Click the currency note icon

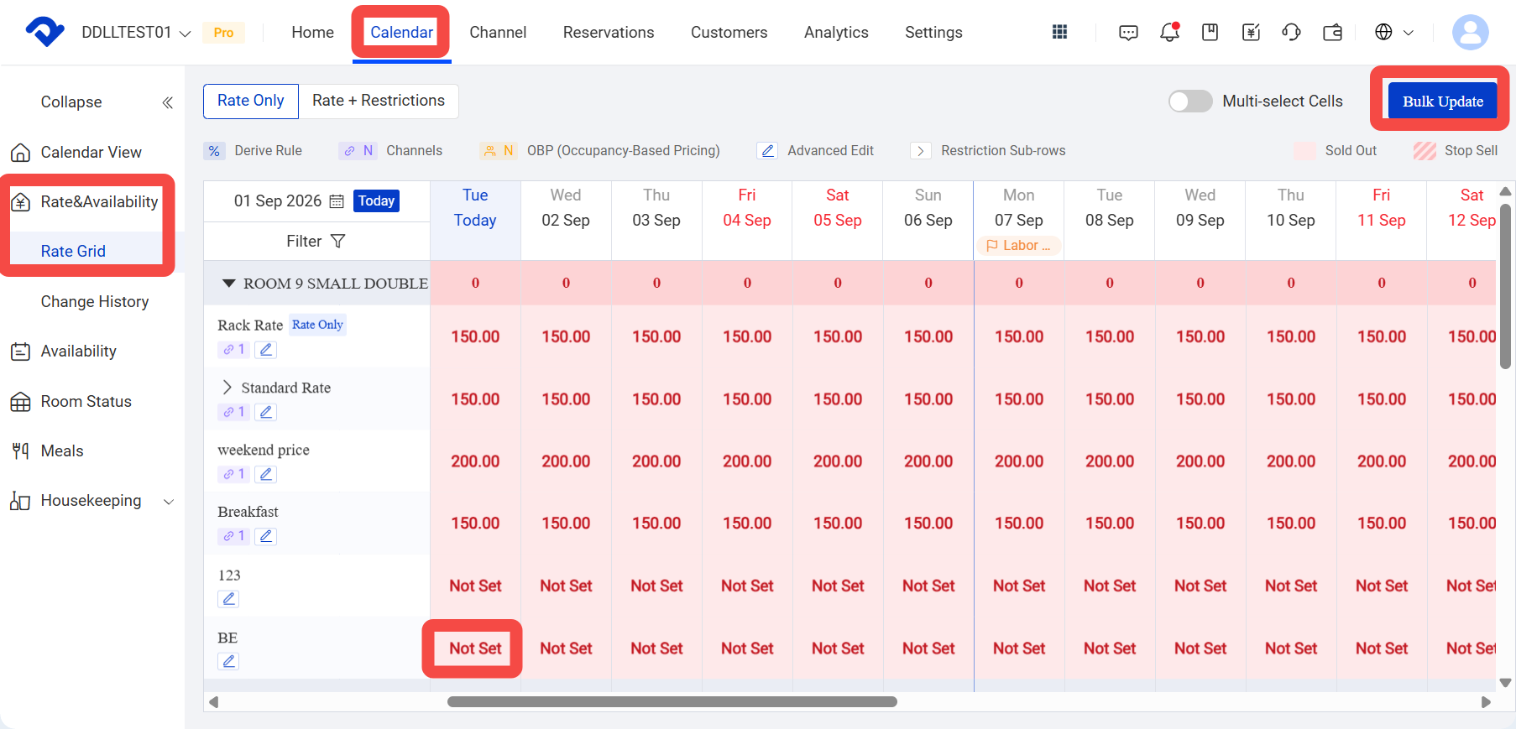(1251, 32)
